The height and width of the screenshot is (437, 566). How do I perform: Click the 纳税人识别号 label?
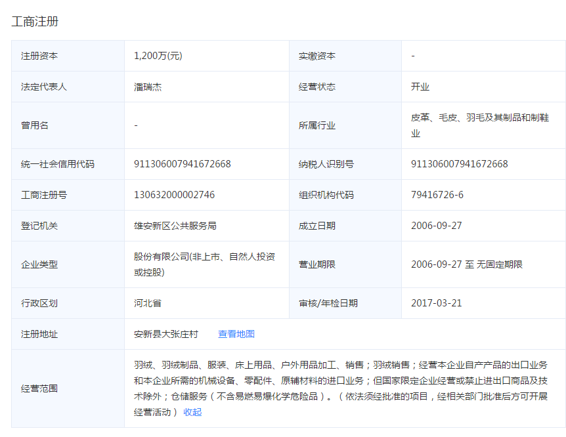[326, 164]
